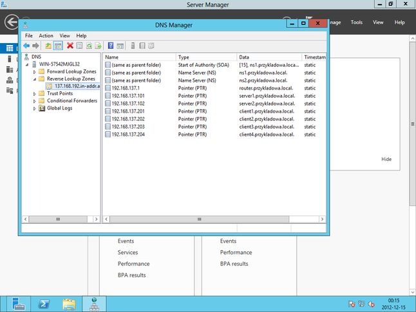Sort by the Name column header
Viewport: 416px width, 312px height.
point(139,57)
